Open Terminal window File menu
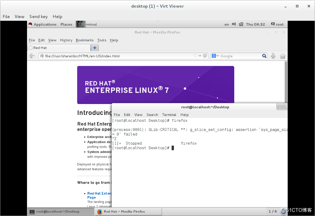 pyautogui.click(x=117, y=115)
